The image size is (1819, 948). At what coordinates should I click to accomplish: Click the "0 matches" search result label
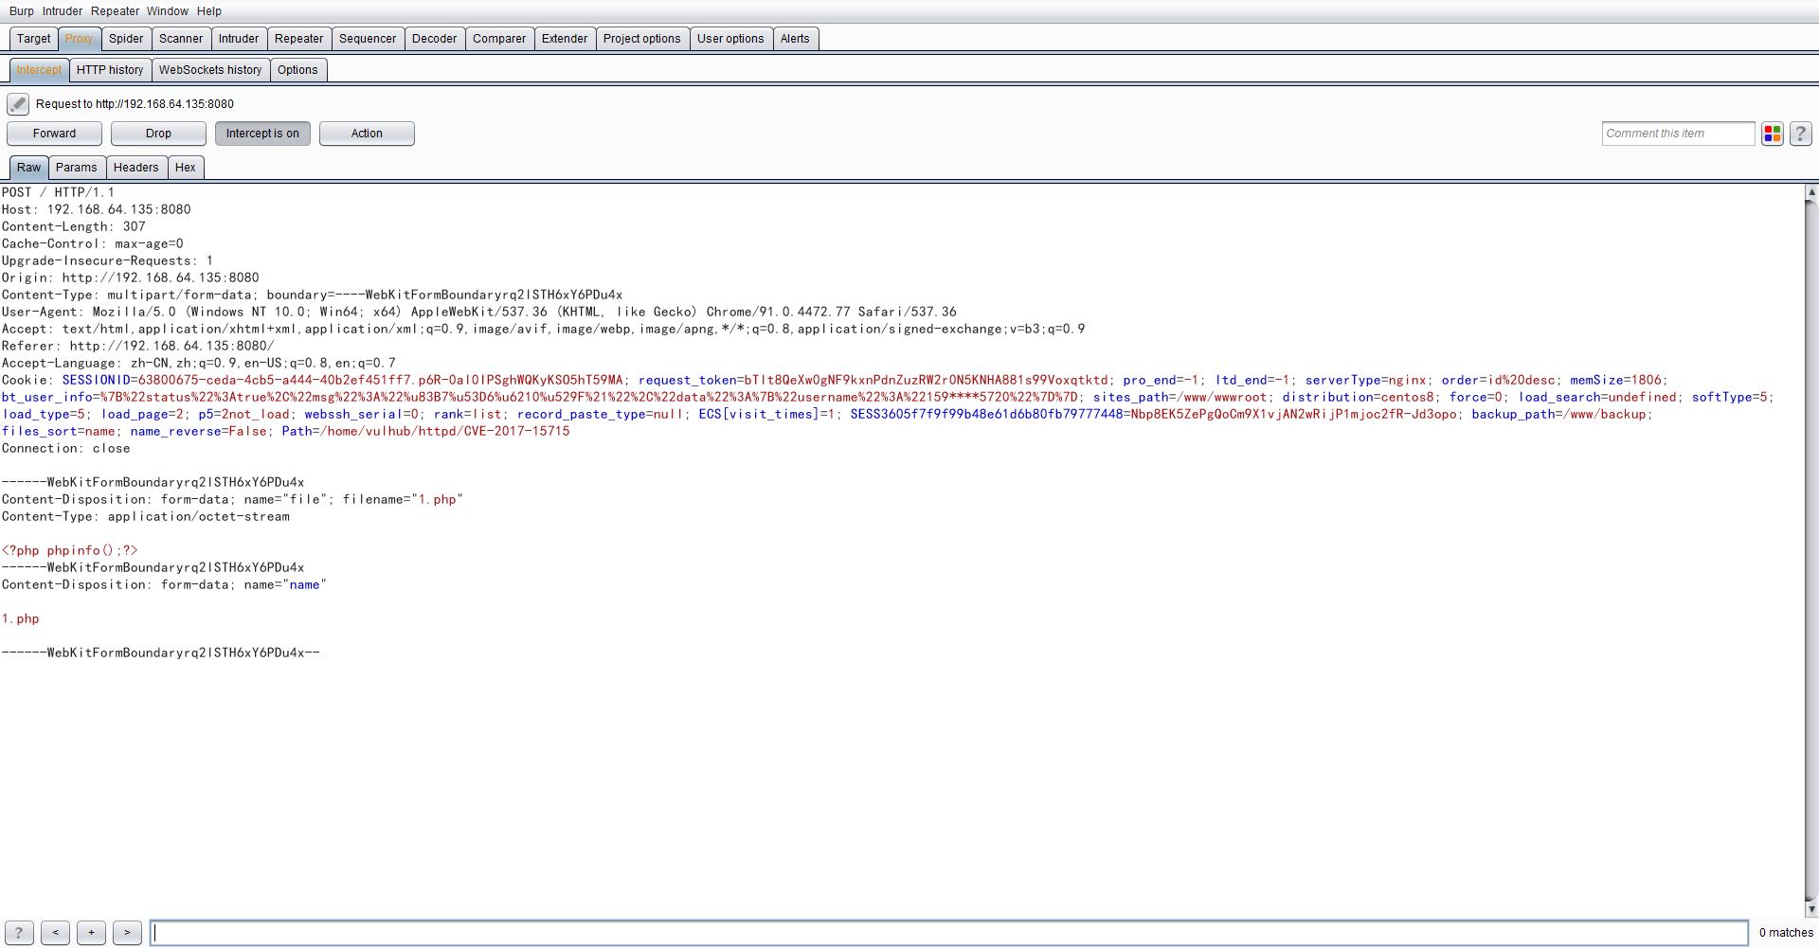click(x=1786, y=933)
